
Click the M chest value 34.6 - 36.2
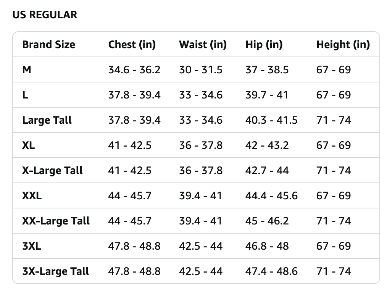(x=134, y=69)
